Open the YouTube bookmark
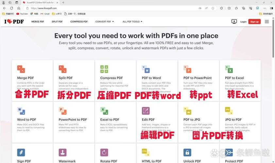 pos(22,14)
